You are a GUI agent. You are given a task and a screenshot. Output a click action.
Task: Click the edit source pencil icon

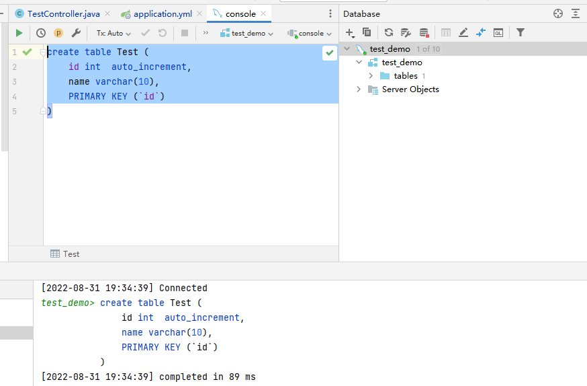(x=463, y=32)
